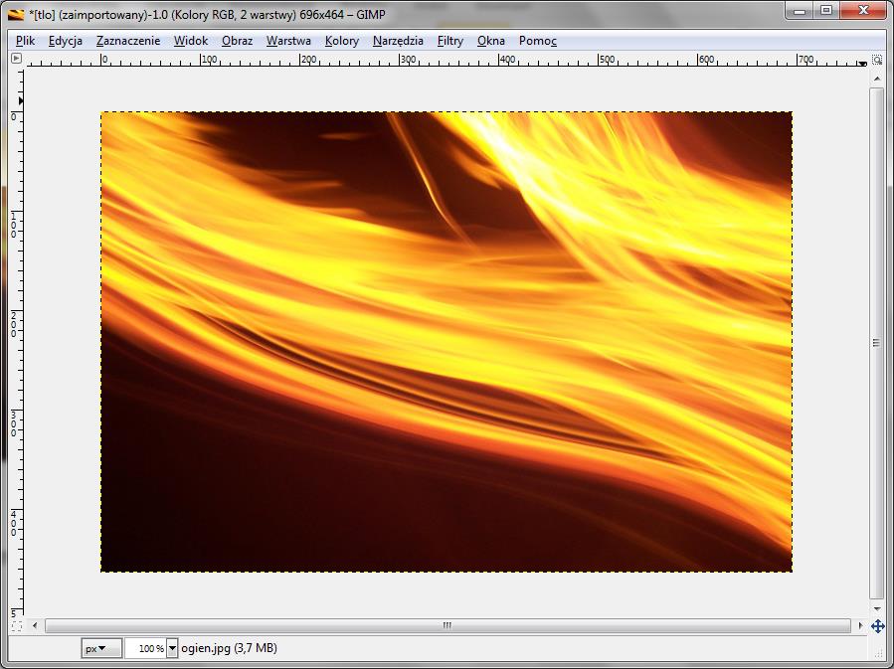Click the GIMP window icon in title bar

16,14
